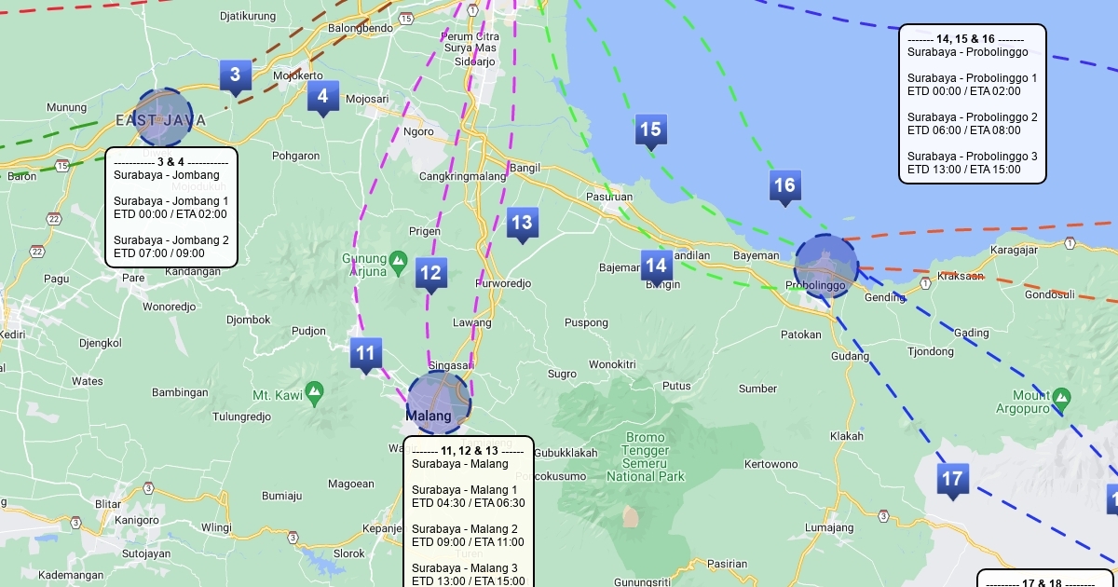This screenshot has width=1118, height=587.
Task: Select the blue circle at Probolinggo
Action: pyautogui.click(x=825, y=266)
